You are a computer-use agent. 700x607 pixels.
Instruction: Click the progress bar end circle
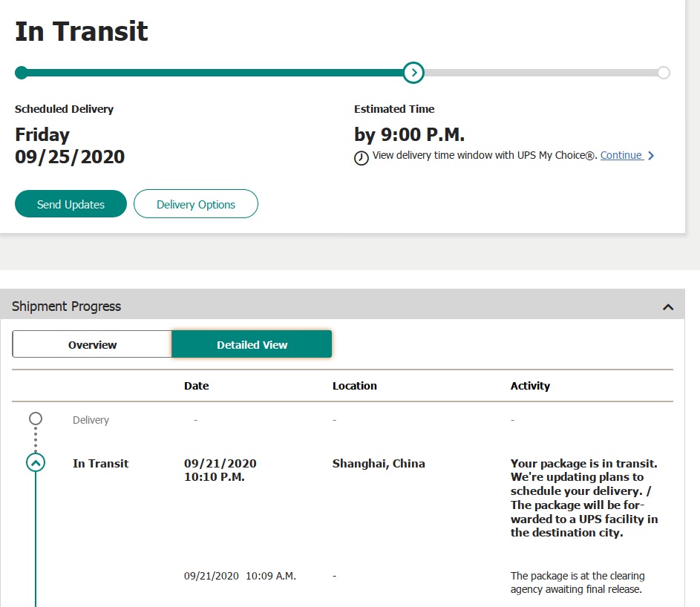[664, 73]
